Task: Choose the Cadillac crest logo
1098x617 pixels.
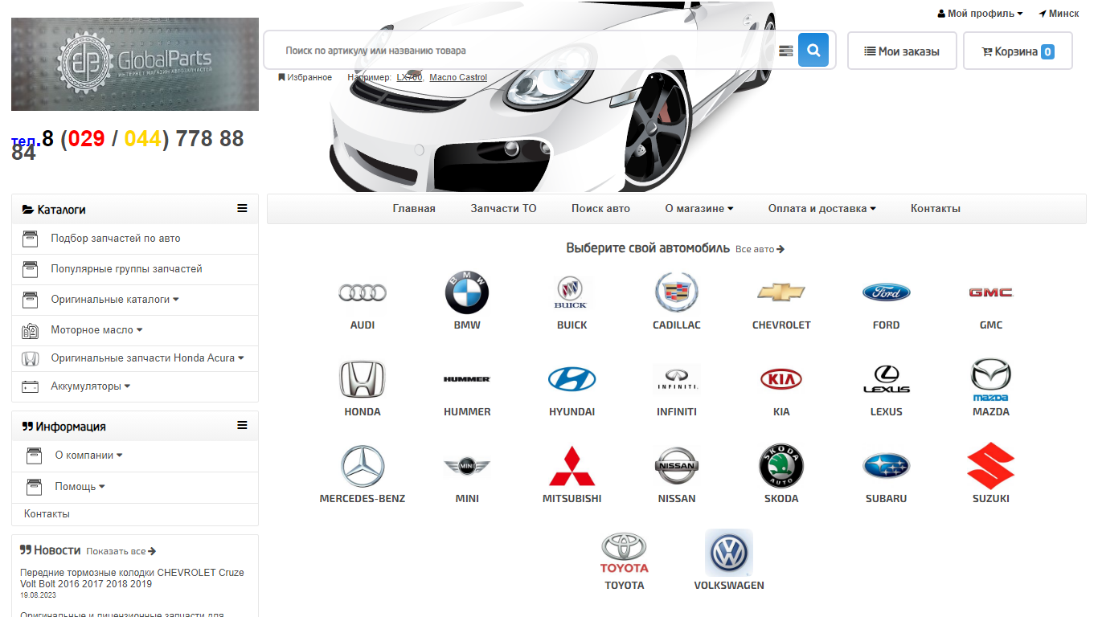Action: click(x=677, y=292)
